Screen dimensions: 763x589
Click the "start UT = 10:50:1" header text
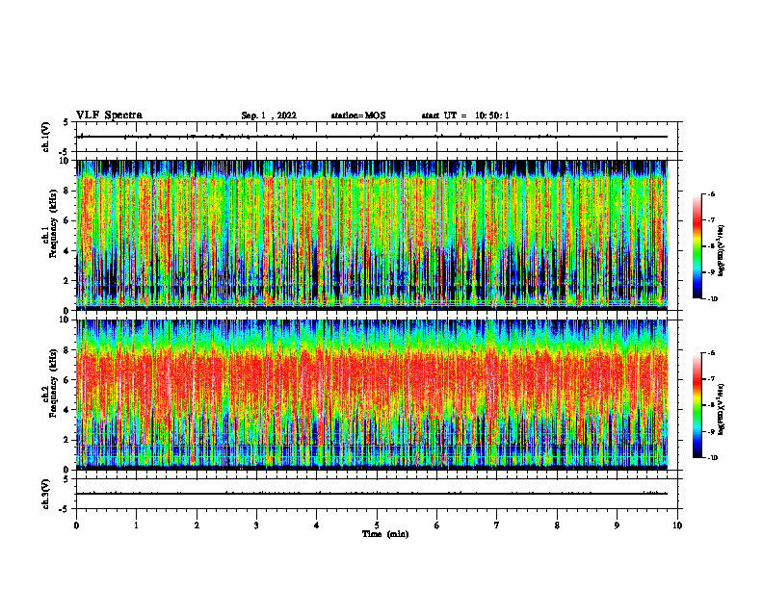pyautogui.click(x=465, y=115)
